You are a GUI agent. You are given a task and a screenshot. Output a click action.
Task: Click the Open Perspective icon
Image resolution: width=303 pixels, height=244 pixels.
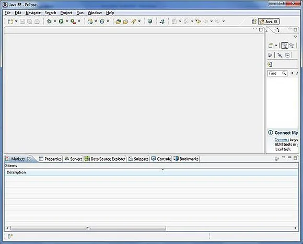[254, 21]
